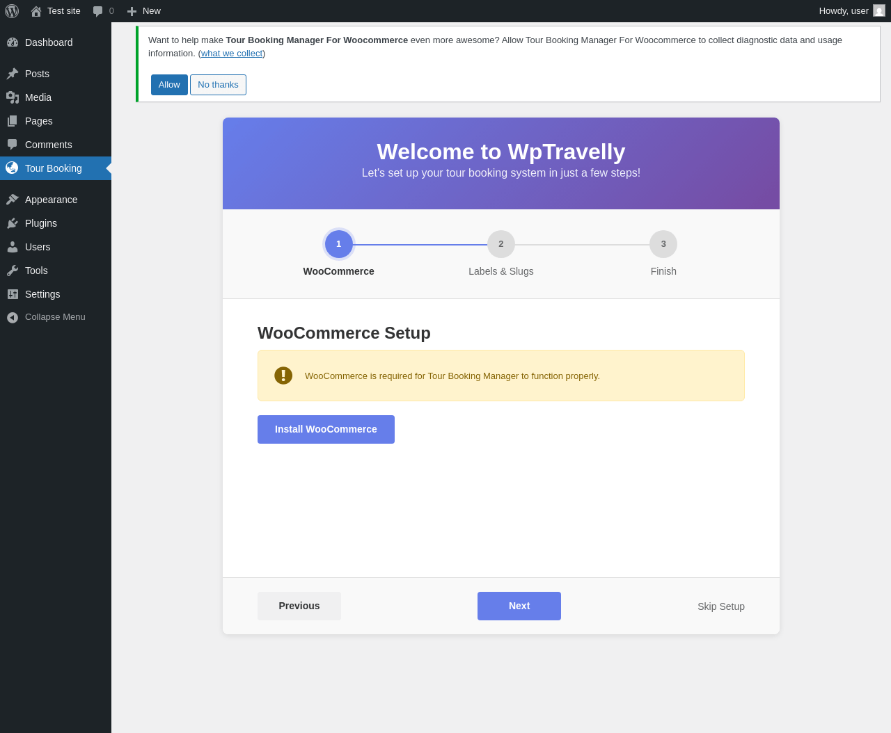Click the WooCommerce required notice text

point(452,376)
